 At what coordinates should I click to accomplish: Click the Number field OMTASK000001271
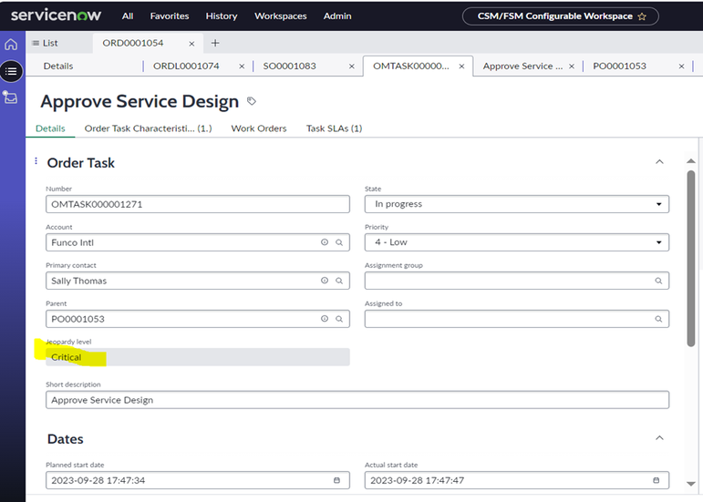(x=198, y=204)
